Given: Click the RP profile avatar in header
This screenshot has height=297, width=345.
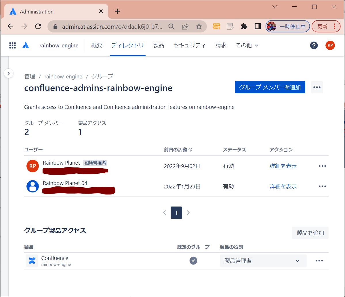Looking at the screenshot, I should tap(330, 45).
